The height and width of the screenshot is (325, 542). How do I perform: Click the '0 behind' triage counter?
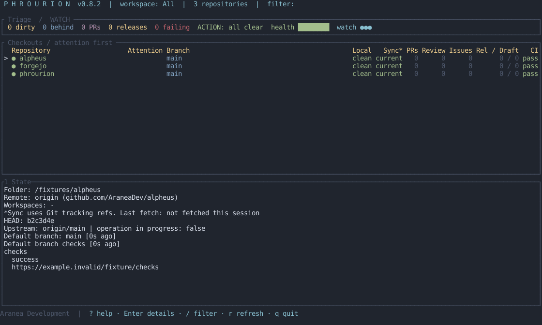(58, 27)
